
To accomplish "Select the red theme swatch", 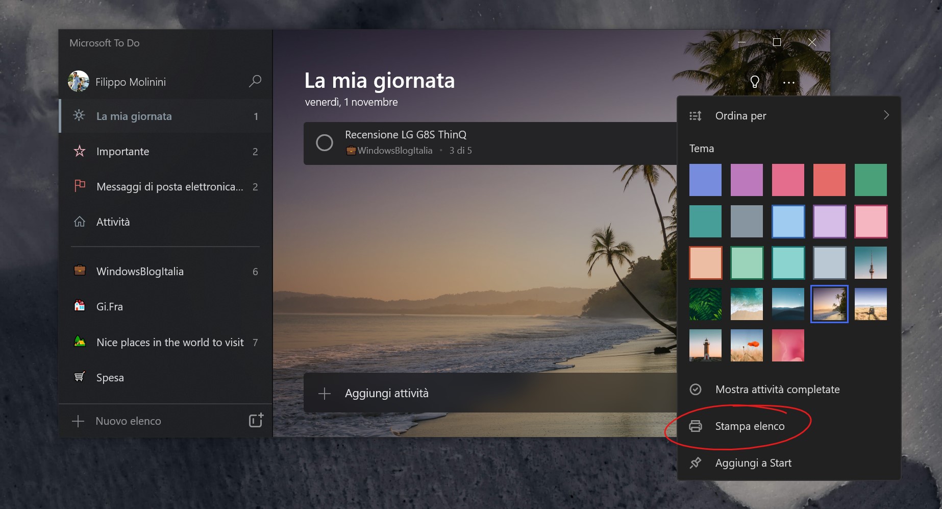I will 829,180.
